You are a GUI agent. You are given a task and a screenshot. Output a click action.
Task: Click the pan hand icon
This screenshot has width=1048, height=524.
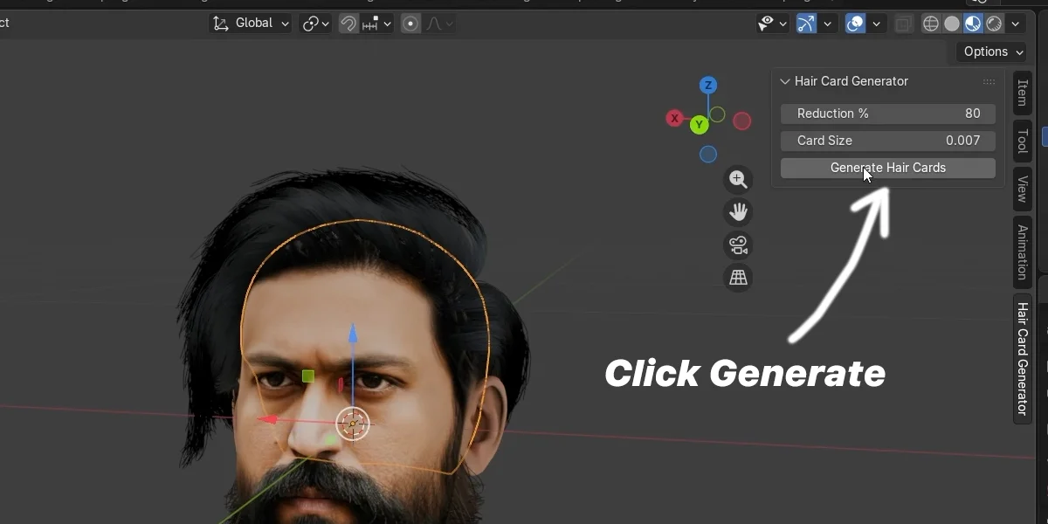(738, 212)
